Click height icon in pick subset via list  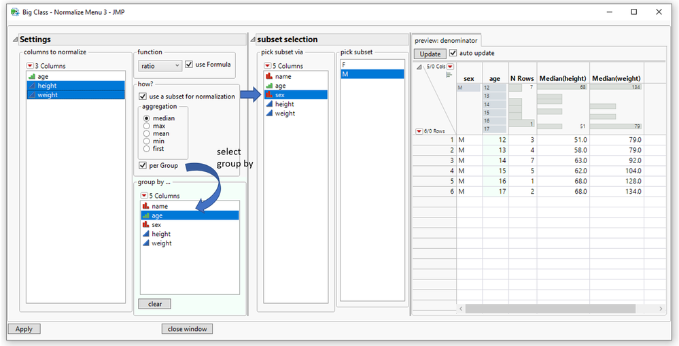269,104
